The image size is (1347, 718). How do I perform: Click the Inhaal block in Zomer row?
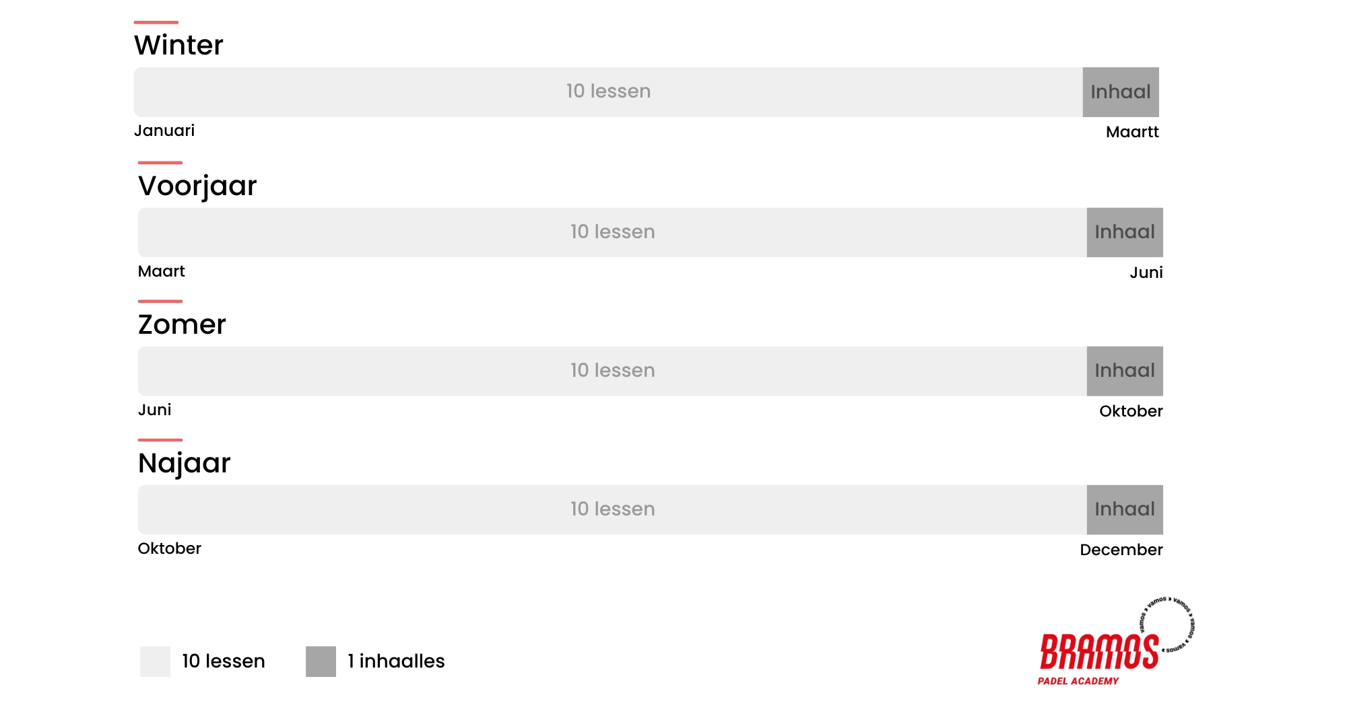(1124, 371)
